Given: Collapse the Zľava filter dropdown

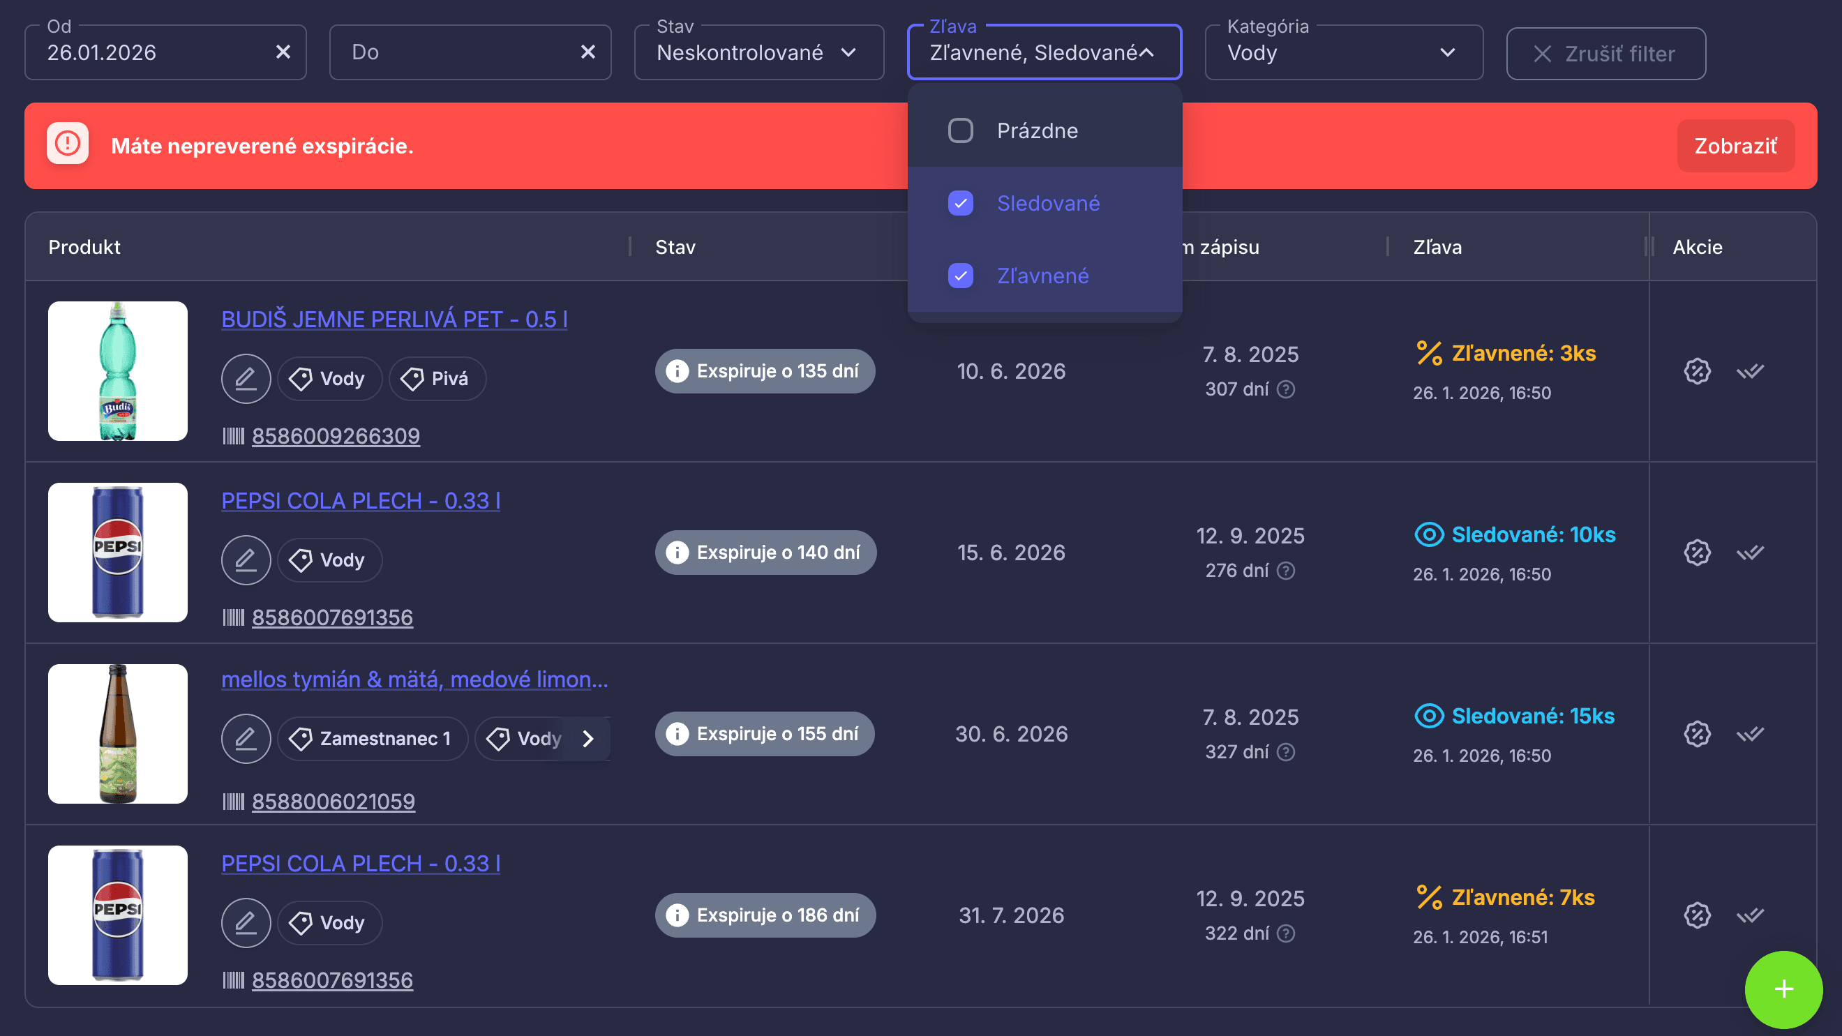Looking at the screenshot, I should coord(1146,53).
